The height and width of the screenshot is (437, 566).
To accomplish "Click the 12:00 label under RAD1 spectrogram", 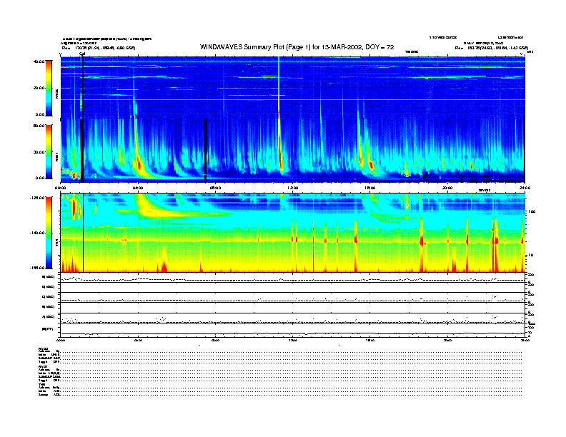I will [x=293, y=188].
